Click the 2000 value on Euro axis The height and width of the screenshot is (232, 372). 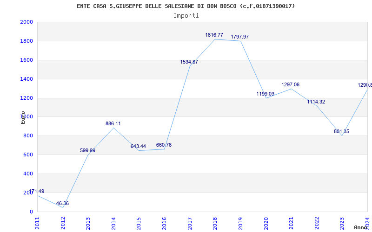(x=27, y=22)
